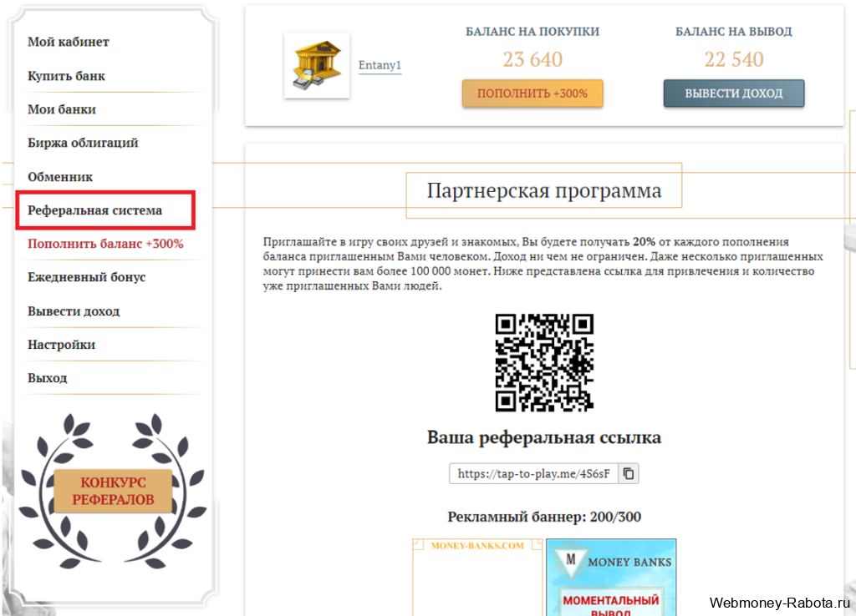Click the referral QR code
This screenshot has height=616, width=856.
click(544, 362)
